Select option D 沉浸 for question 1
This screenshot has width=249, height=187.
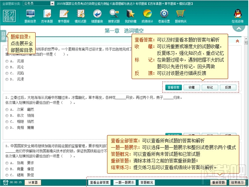[x=7, y=79]
